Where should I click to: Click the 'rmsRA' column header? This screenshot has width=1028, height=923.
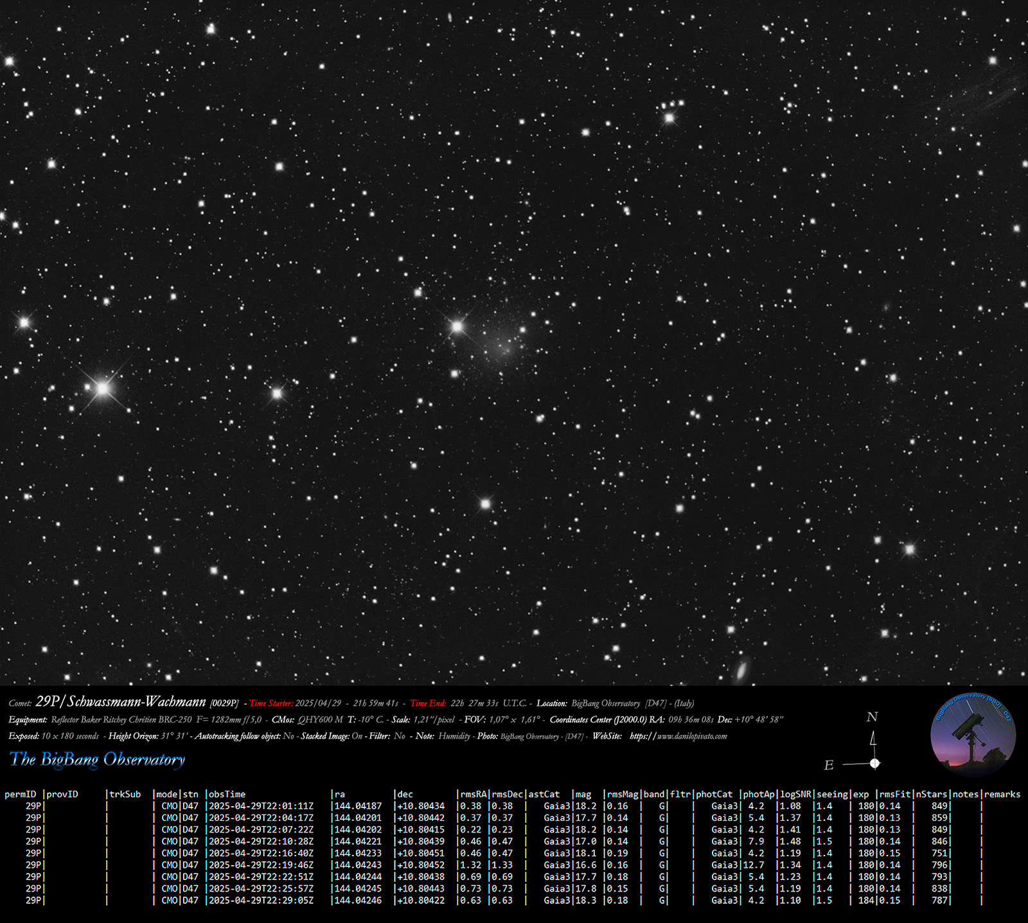coord(474,795)
